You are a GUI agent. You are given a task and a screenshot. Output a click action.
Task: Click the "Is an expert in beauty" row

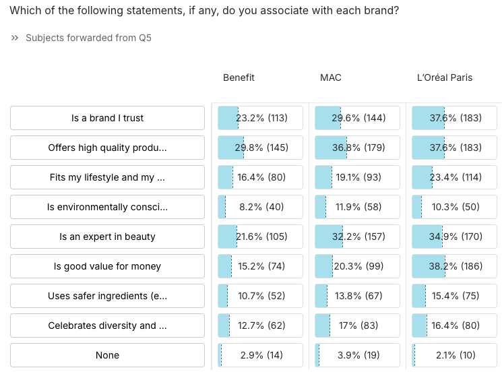[108, 237]
